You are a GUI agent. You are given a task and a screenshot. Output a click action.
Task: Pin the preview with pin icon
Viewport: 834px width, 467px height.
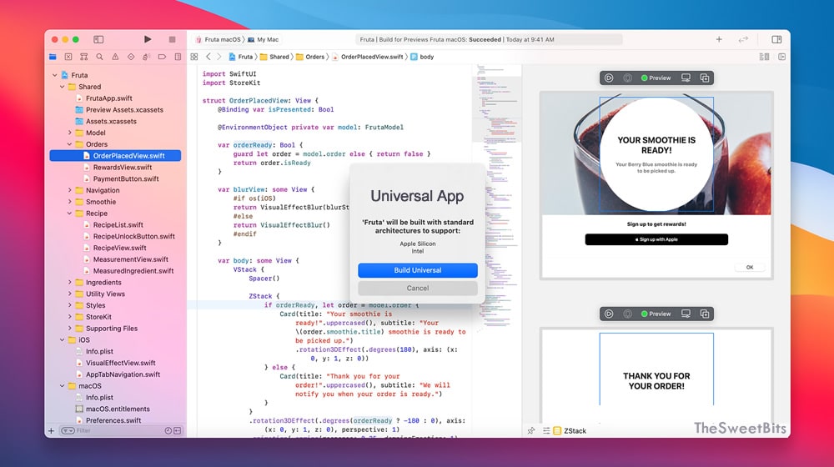(x=530, y=431)
